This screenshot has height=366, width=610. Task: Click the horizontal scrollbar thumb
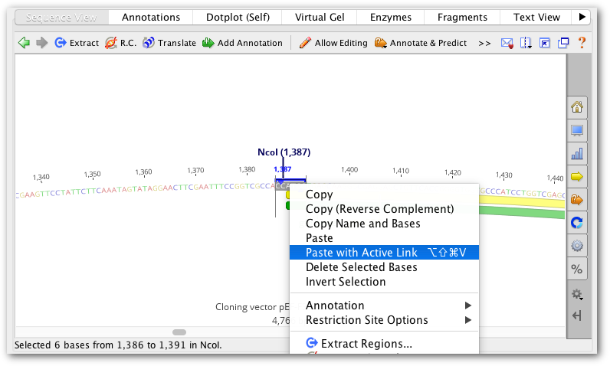coord(179,332)
